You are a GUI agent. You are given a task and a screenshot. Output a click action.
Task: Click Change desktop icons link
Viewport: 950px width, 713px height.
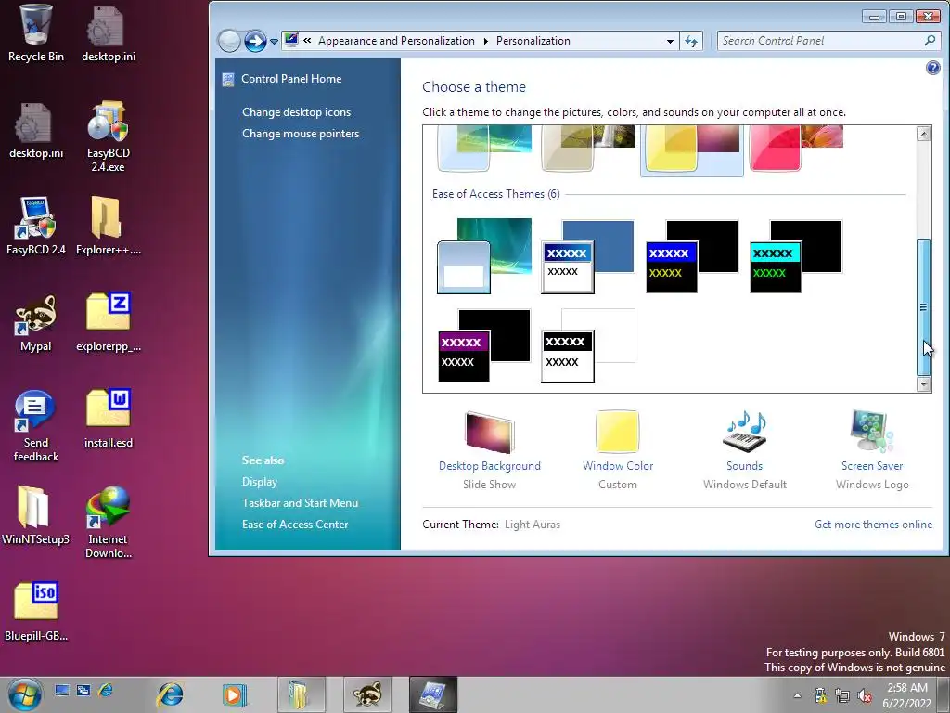pos(296,112)
